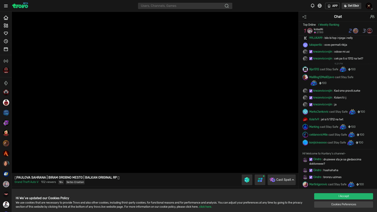Screen dimensions: 377x212
Task: Click the dark red channel avatar under live icon
Action: point(6,70)
